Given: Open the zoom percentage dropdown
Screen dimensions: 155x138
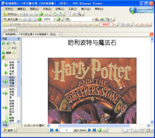Looking at the screenshot, I should pyautogui.click(x=55, y=19).
